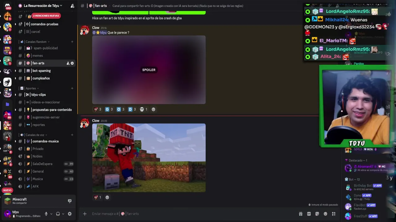The width and height of the screenshot is (396, 222).
Task: Open FreeStuff bot avatar in member list
Action: [x=348, y=216]
